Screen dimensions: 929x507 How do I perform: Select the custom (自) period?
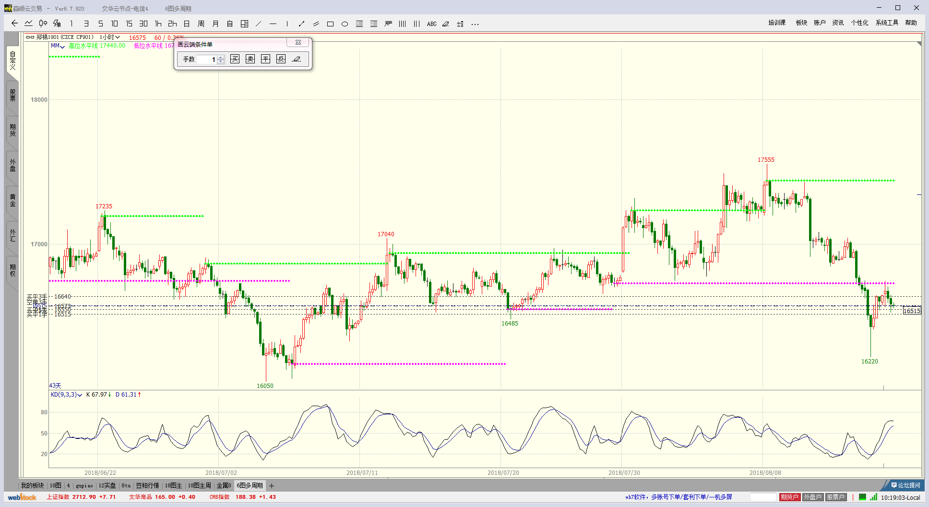tap(230, 23)
